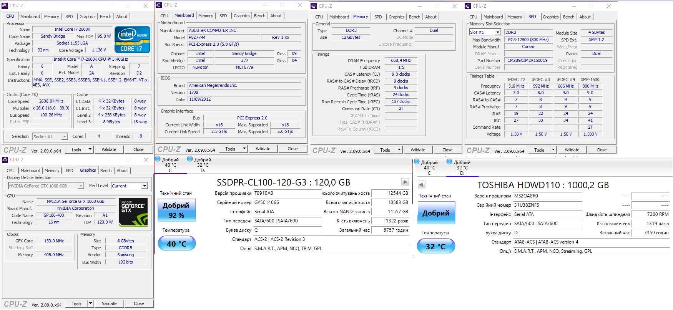Click the 7200 RPM spindle speed field
This screenshot has width=673, height=310.
coord(650,214)
